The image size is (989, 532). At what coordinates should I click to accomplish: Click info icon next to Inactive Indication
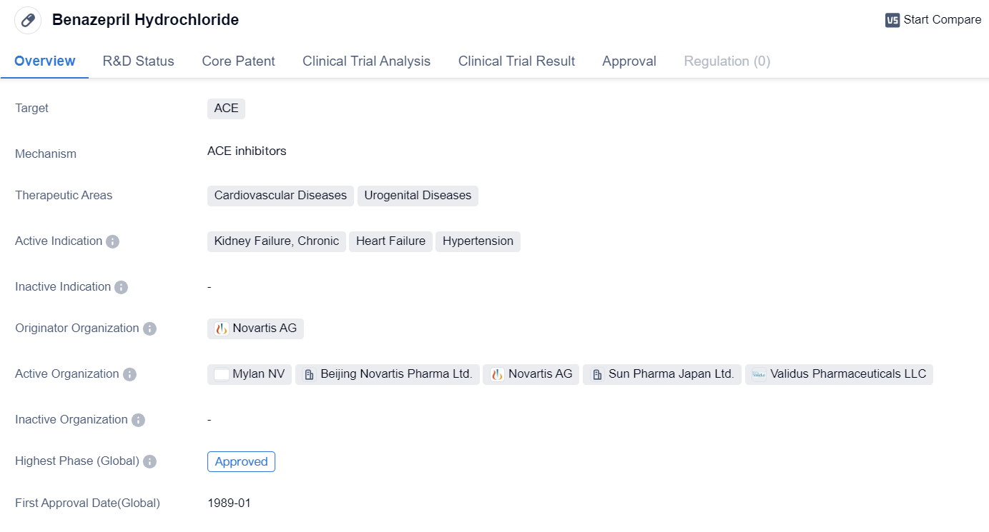[x=121, y=287]
